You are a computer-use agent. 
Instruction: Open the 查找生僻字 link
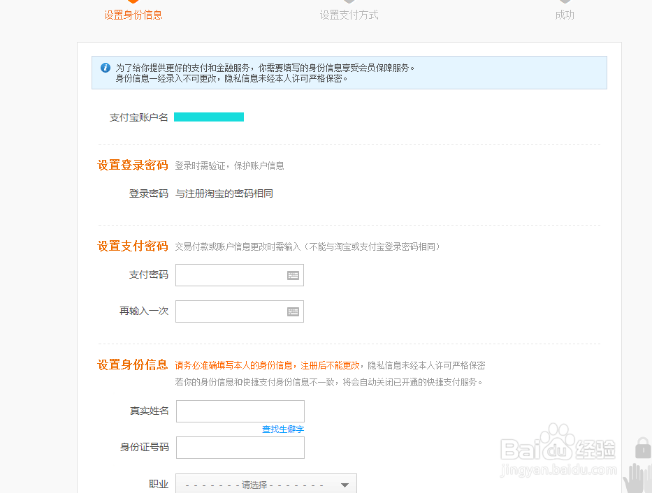coord(282,429)
